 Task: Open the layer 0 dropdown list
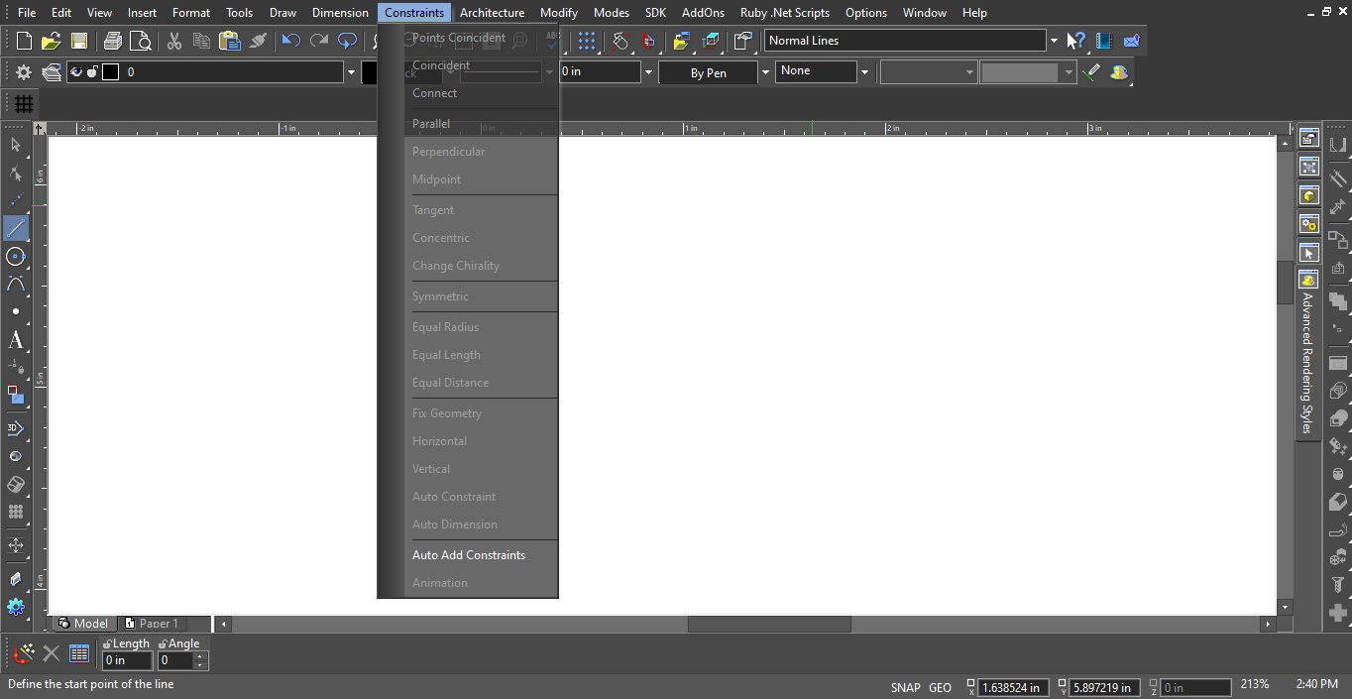(351, 71)
